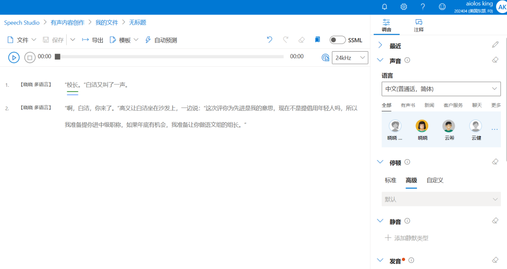
Task: Open the 24kHz sample rate dropdown
Action: (x=350, y=58)
